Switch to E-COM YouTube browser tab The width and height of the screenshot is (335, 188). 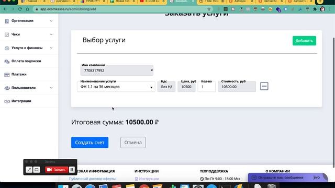152,2
